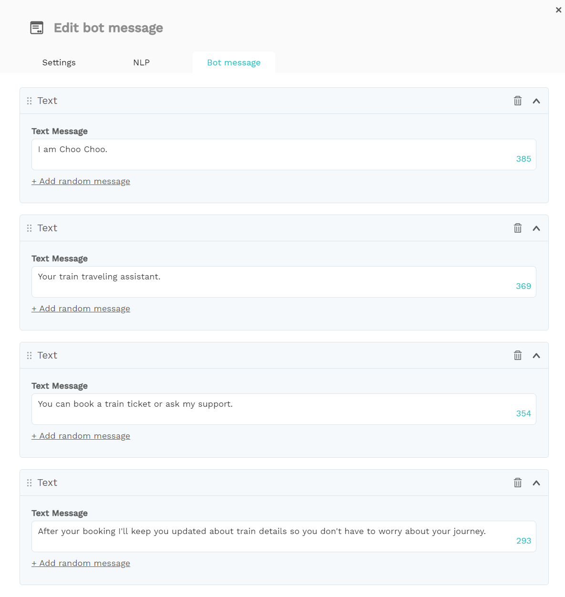Add random message under 'I am Choo Choo'
565x597 pixels.
pos(81,181)
